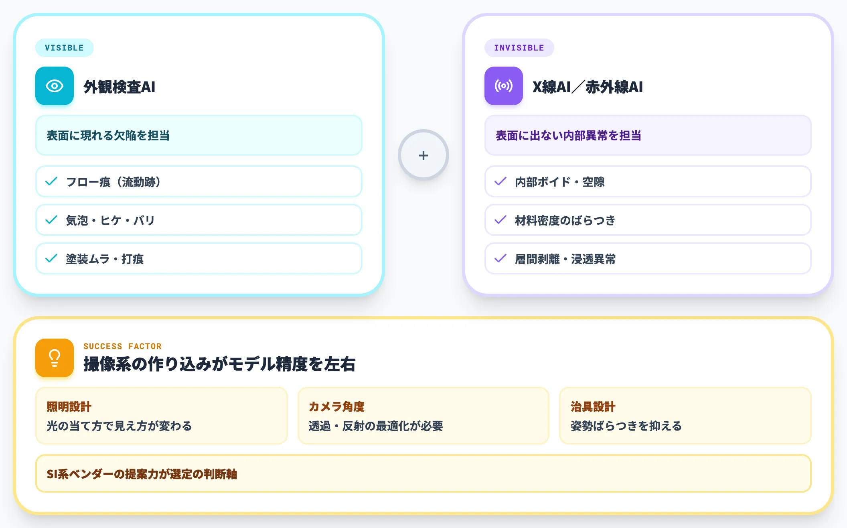Click the checkmark next to 気泡・ヒケ・バリ

click(x=51, y=220)
